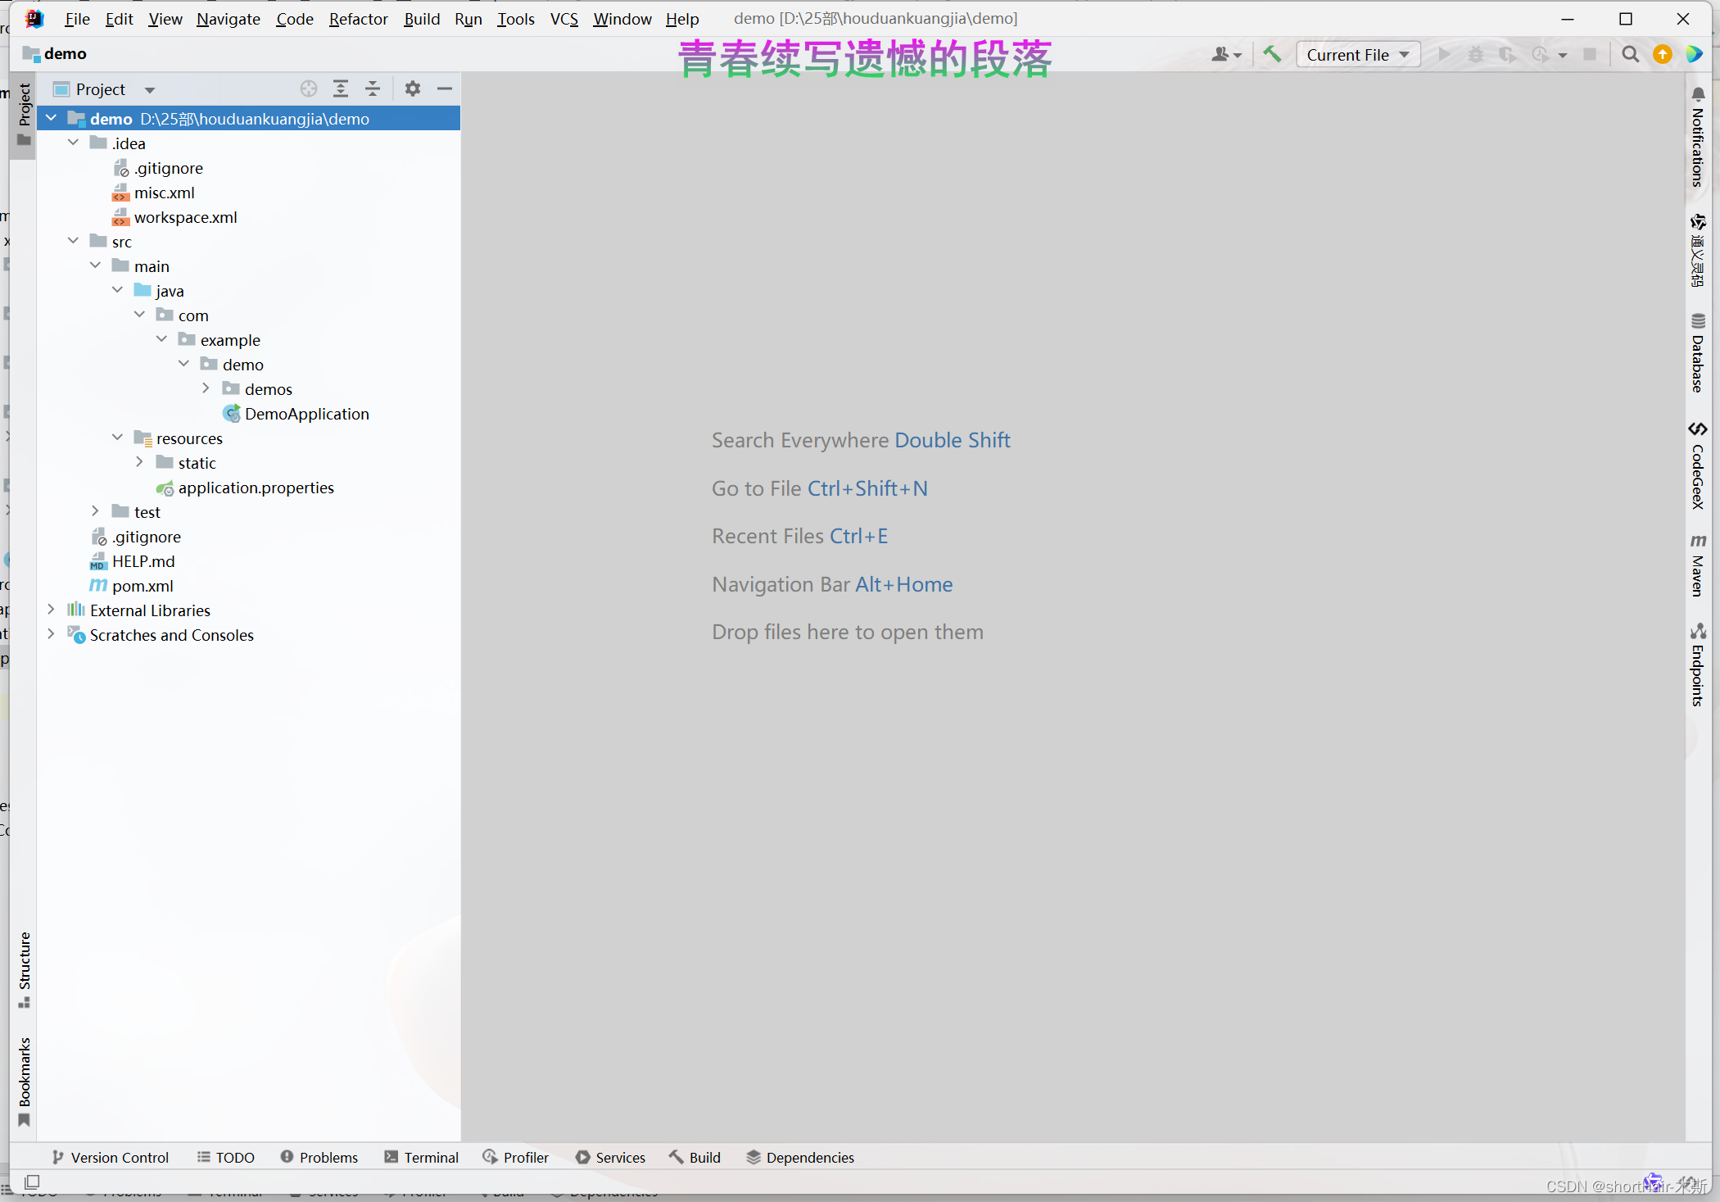The image size is (1720, 1202).
Task: Expand the demos package folder
Action: [206, 388]
